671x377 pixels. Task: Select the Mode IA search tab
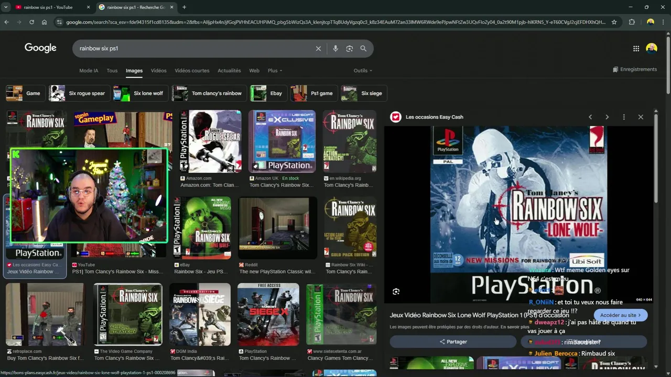[89, 71]
